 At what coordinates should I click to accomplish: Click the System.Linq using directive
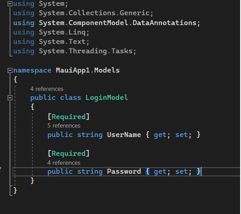point(51,33)
